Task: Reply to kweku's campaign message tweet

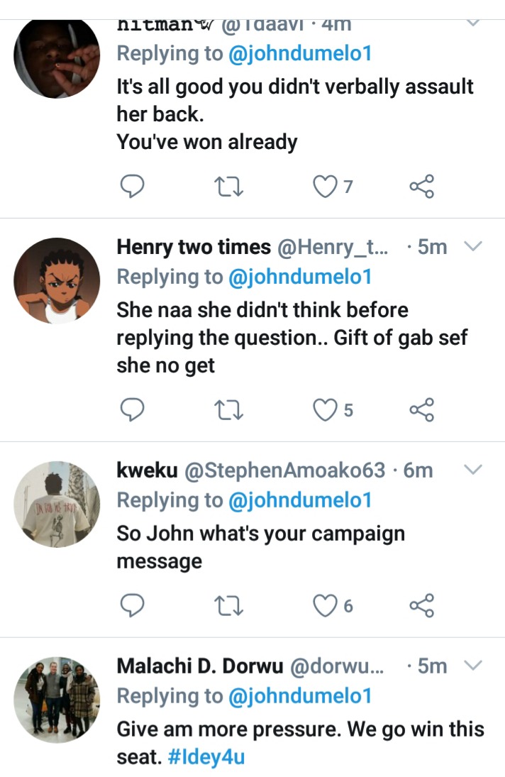Action: 131,605
